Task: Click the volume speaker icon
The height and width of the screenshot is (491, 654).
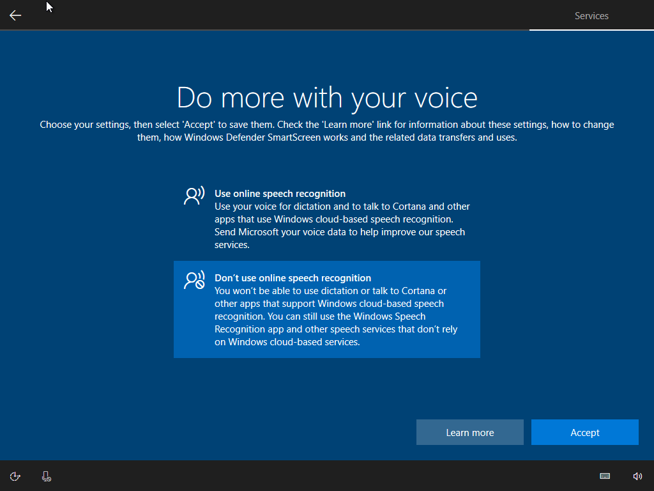Action: [637, 476]
